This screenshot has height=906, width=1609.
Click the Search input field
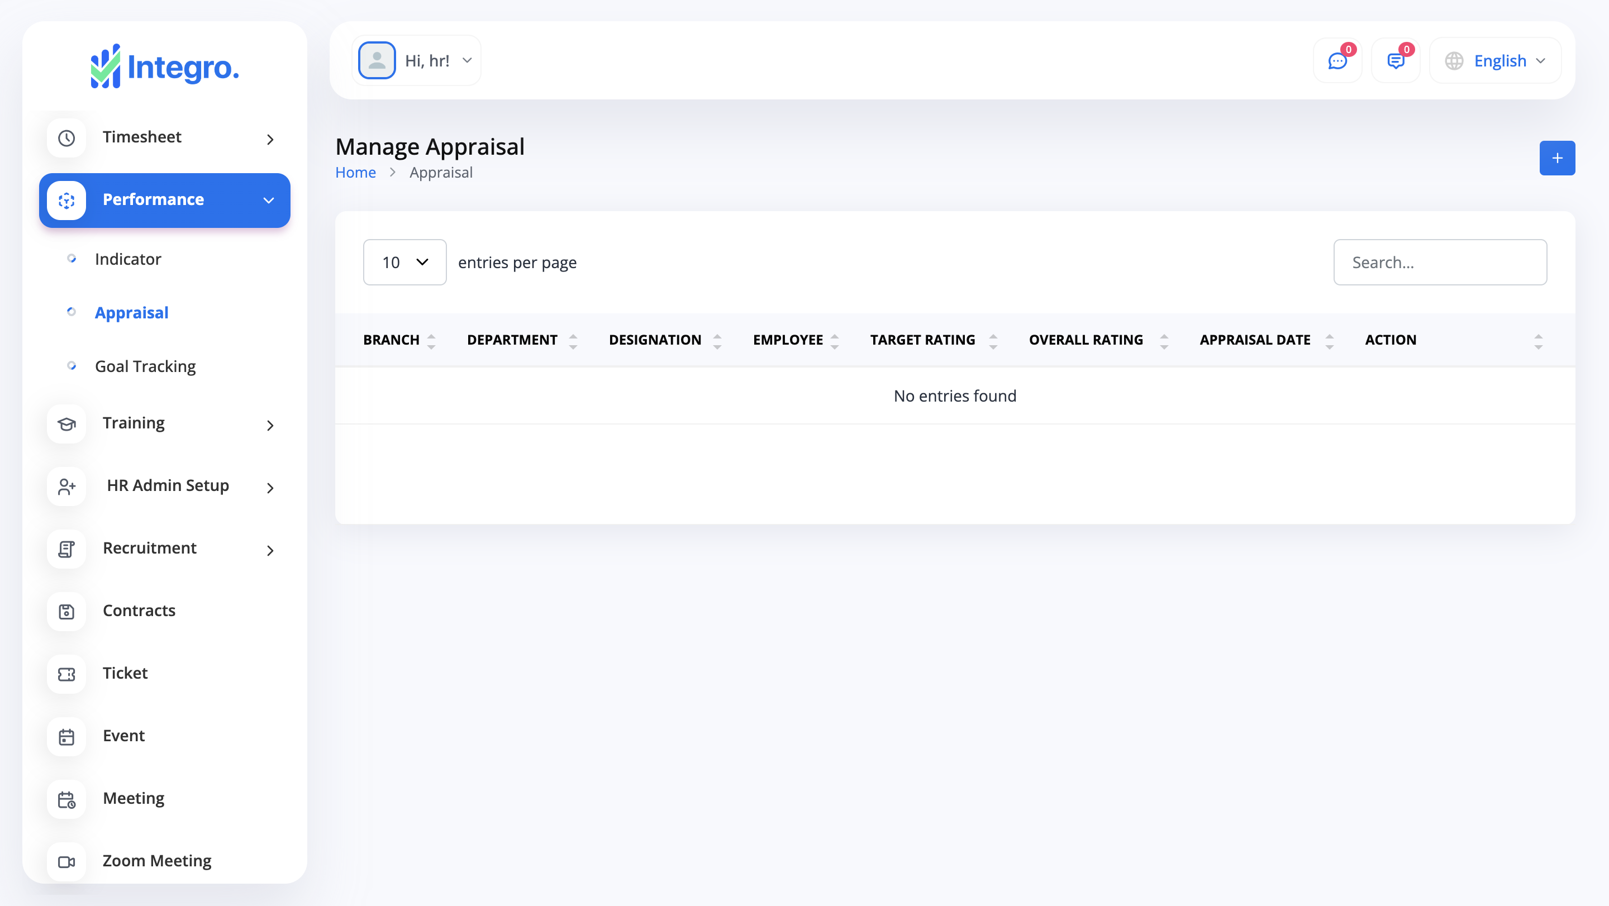[x=1439, y=262]
